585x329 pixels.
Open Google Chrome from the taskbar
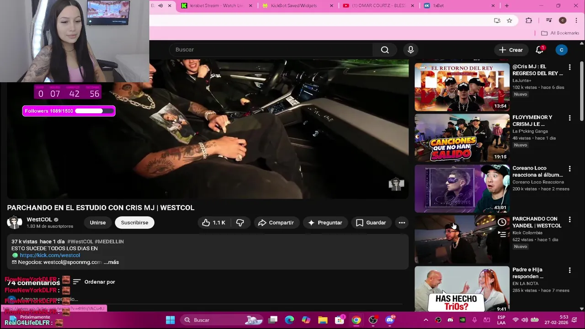tap(356, 320)
